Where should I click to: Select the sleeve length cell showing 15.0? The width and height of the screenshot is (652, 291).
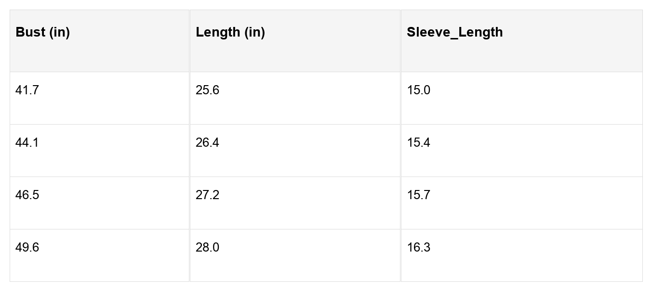(418, 90)
